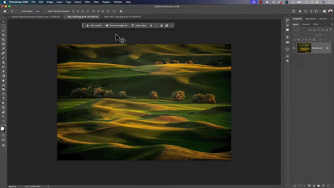
Task: Select the Lasso tool
Action: coord(3,30)
